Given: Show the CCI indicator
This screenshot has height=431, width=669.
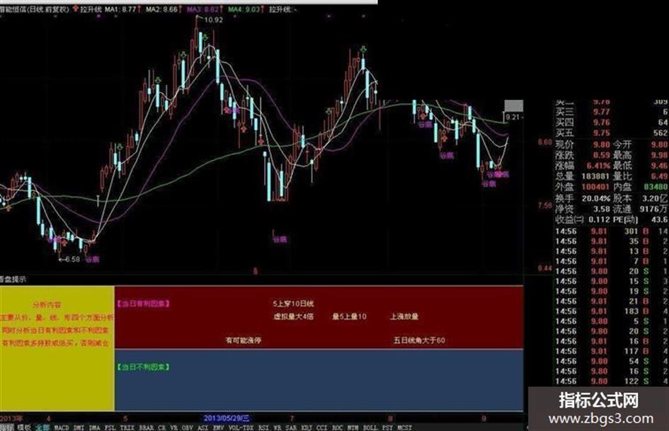Looking at the screenshot, I should pyautogui.click(x=321, y=427).
